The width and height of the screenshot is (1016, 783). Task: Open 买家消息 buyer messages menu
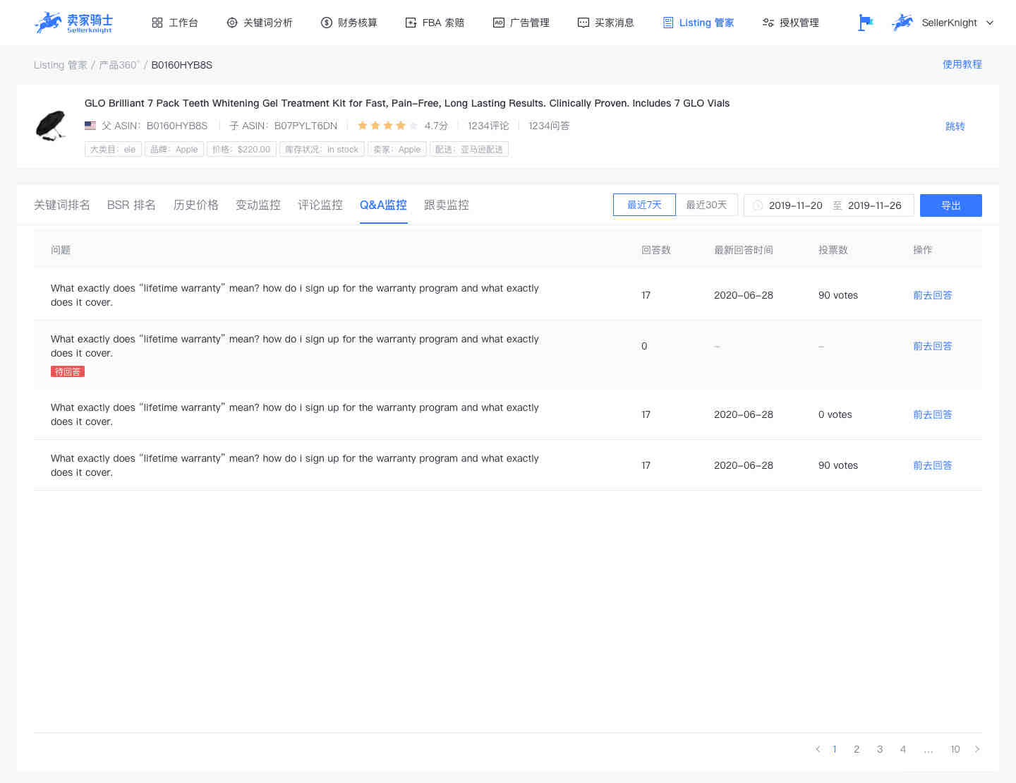point(606,23)
